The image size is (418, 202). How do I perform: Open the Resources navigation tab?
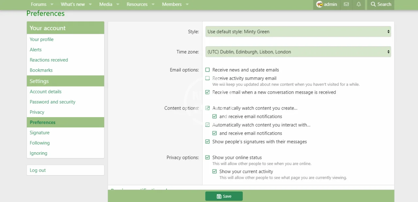tap(137, 4)
